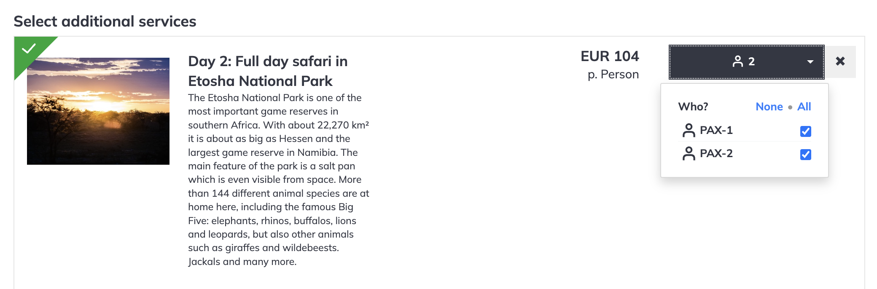Click the dropdown caret arrow
Viewport: 877px width, 289px height.
810,62
